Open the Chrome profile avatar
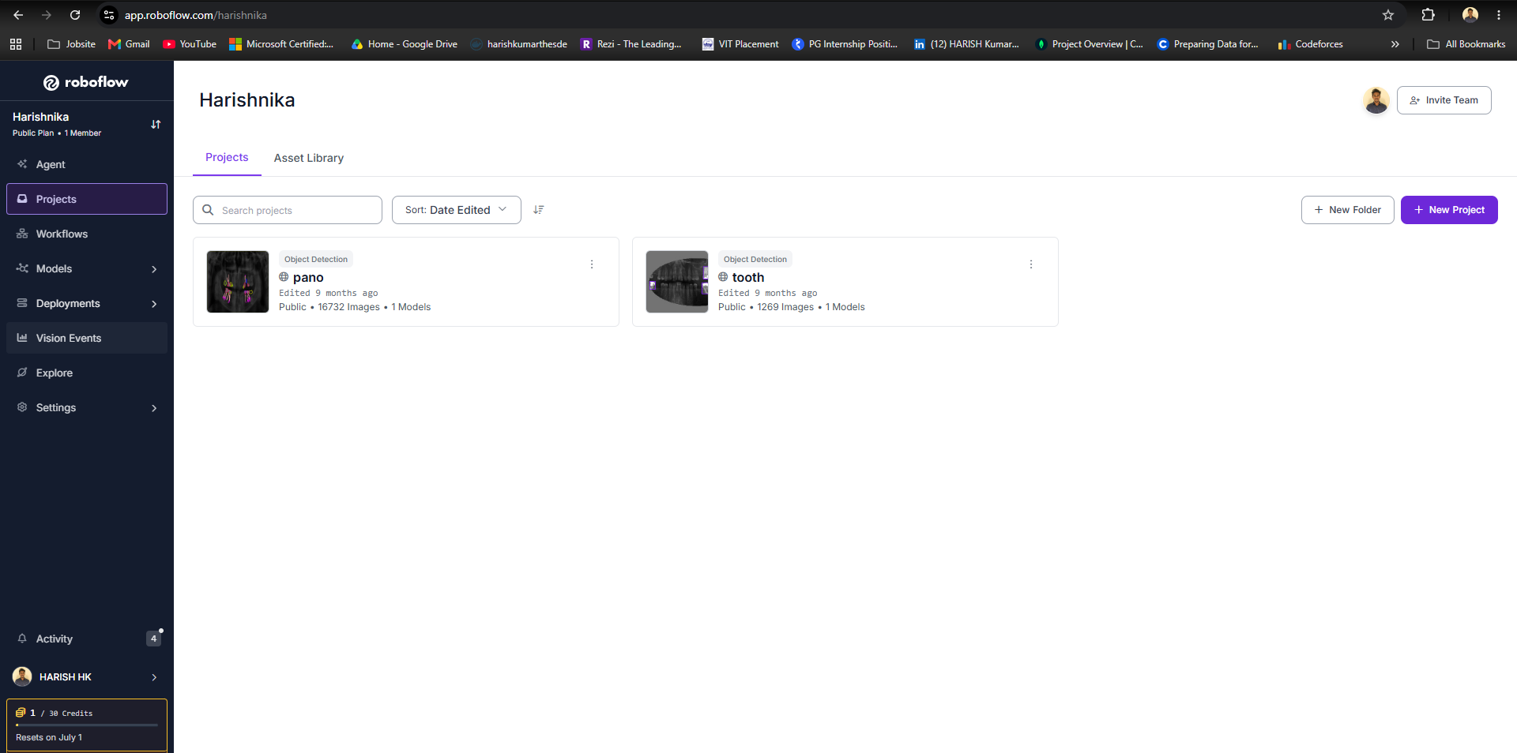The height and width of the screenshot is (753, 1517). 1470,15
